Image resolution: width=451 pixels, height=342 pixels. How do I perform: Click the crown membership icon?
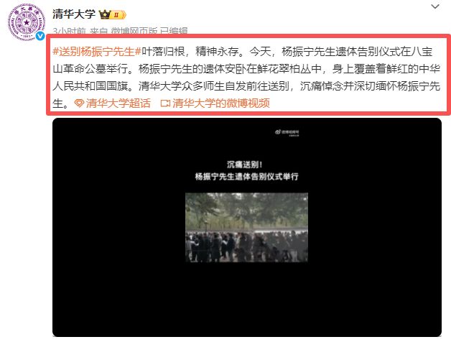pyautogui.click(x=105, y=14)
